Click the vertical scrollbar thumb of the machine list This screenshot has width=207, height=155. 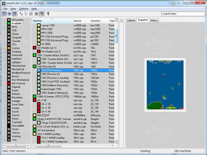point(116,36)
